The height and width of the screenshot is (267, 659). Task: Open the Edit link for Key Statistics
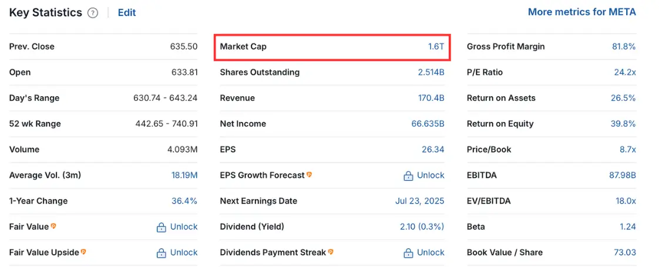[x=127, y=13]
